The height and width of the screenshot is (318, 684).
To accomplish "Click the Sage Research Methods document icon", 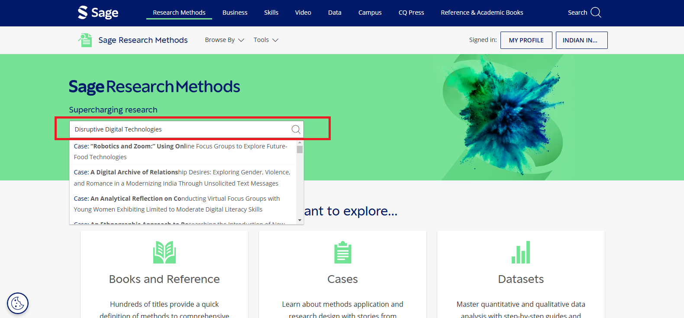I will point(85,40).
